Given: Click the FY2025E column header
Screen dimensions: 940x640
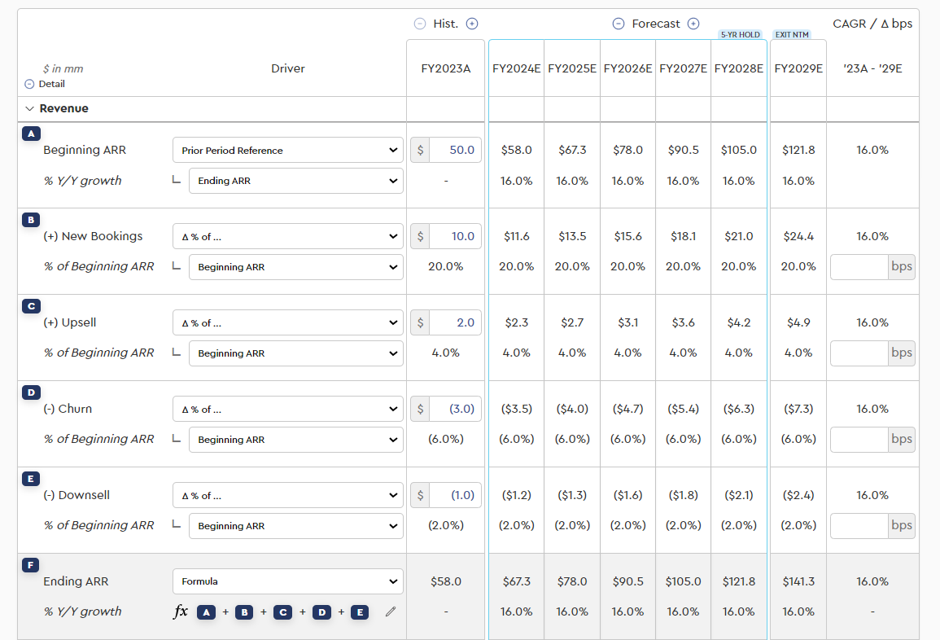Looking at the screenshot, I should point(572,68).
